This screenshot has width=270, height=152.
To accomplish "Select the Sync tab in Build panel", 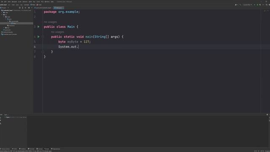I will coord(6,114).
